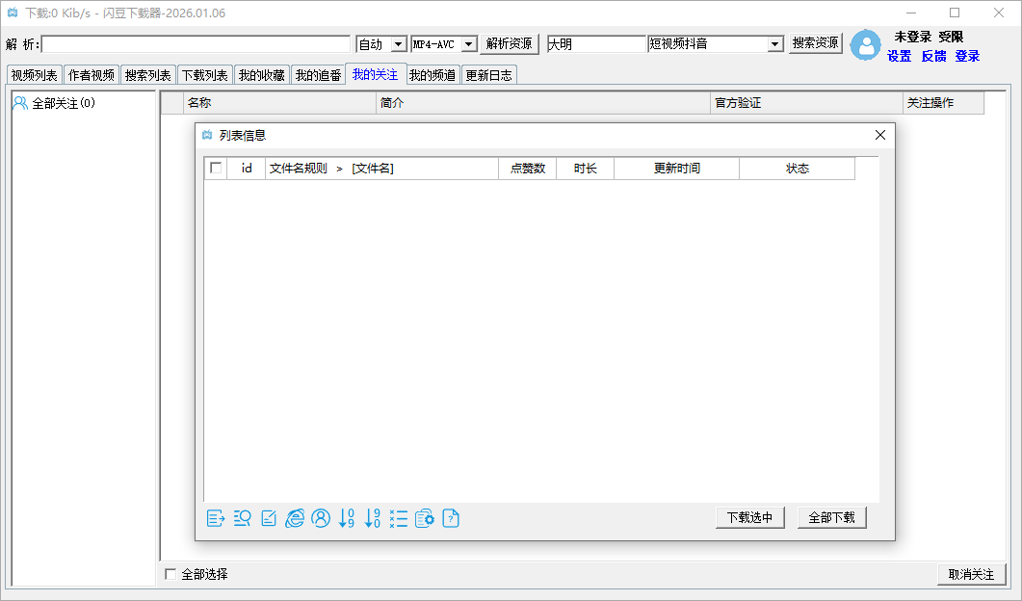
Task: Open the help document question icon
Action: coord(451,518)
